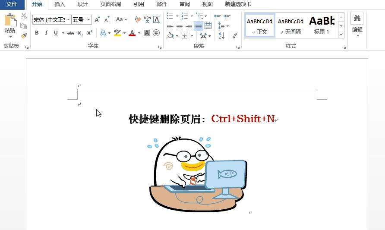
Task: Toggle underline formatting
Action: [x=56, y=33]
